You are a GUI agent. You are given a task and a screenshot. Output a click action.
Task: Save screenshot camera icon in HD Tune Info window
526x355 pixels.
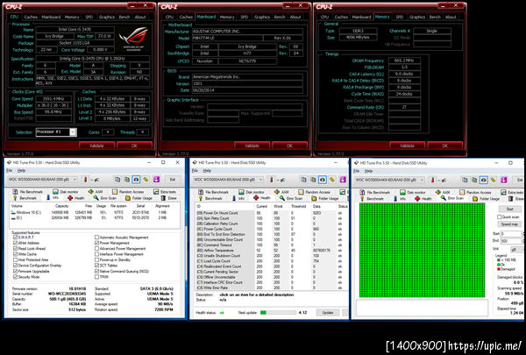tap(136, 180)
